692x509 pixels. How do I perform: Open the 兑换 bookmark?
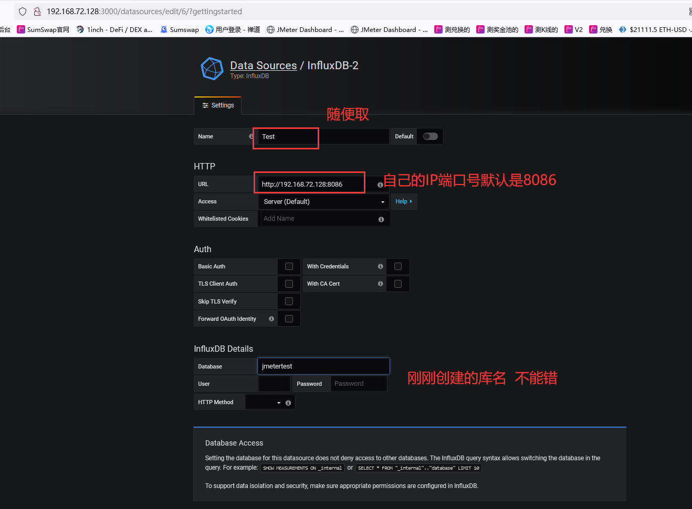(x=601, y=29)
